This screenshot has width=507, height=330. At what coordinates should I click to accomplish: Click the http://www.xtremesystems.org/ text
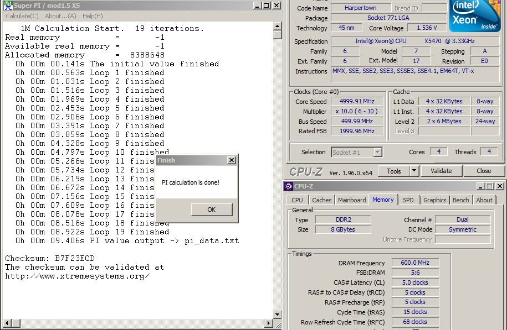[x=77, y=276]
